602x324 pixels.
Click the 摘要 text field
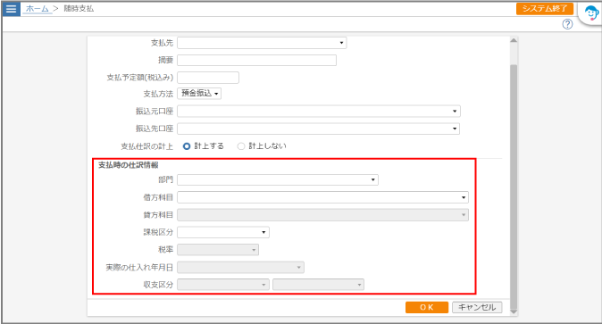click(x=257, y=61)
